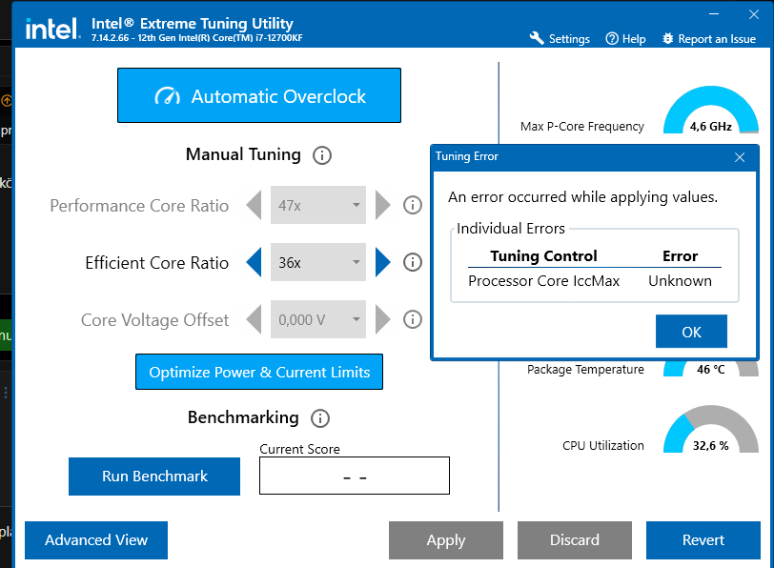Click the Current Score field
Screen dimensions: 774x568
point(355,476)
